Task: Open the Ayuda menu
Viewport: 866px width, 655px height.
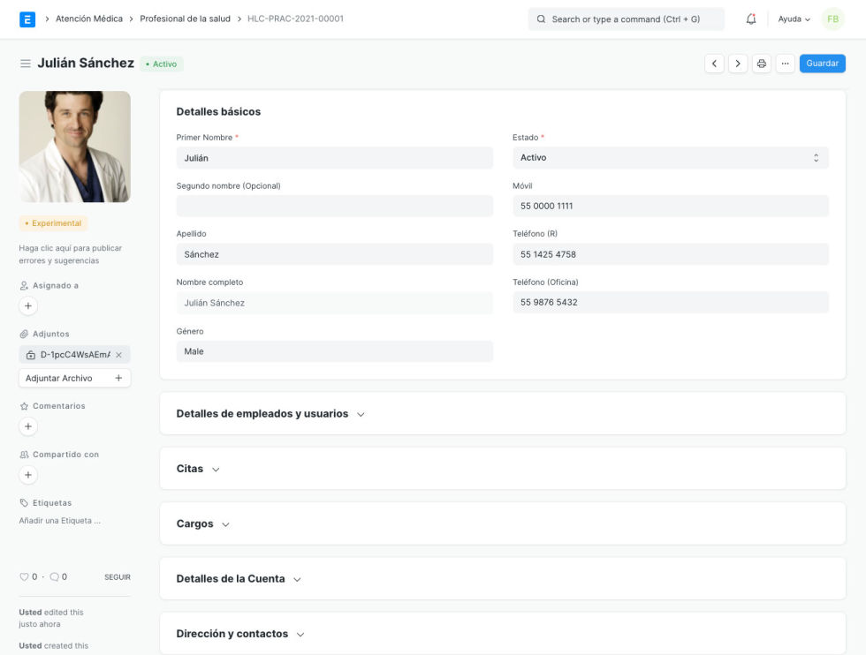Action: coord(794,19)
